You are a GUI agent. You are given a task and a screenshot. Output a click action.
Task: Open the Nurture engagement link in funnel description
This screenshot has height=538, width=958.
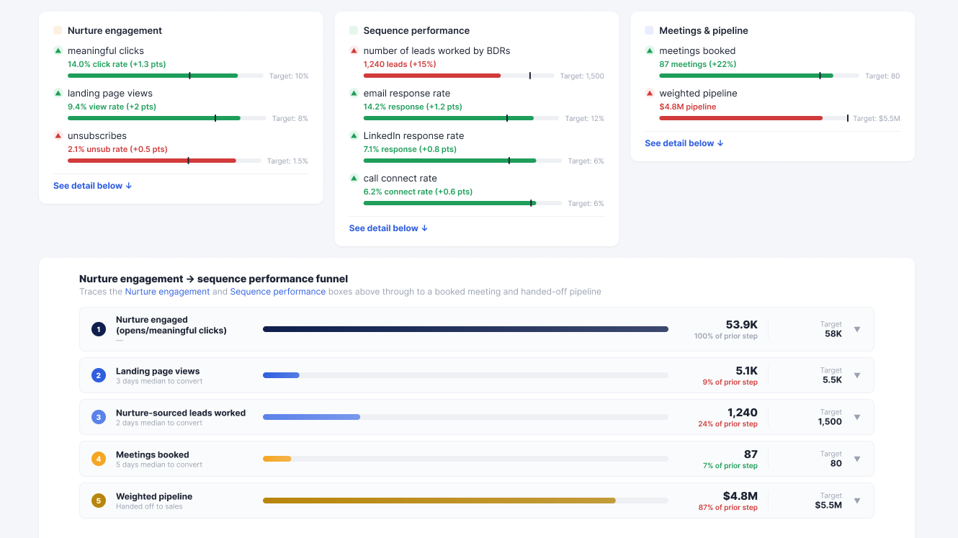pyautogui.click(x=168, y=292)
